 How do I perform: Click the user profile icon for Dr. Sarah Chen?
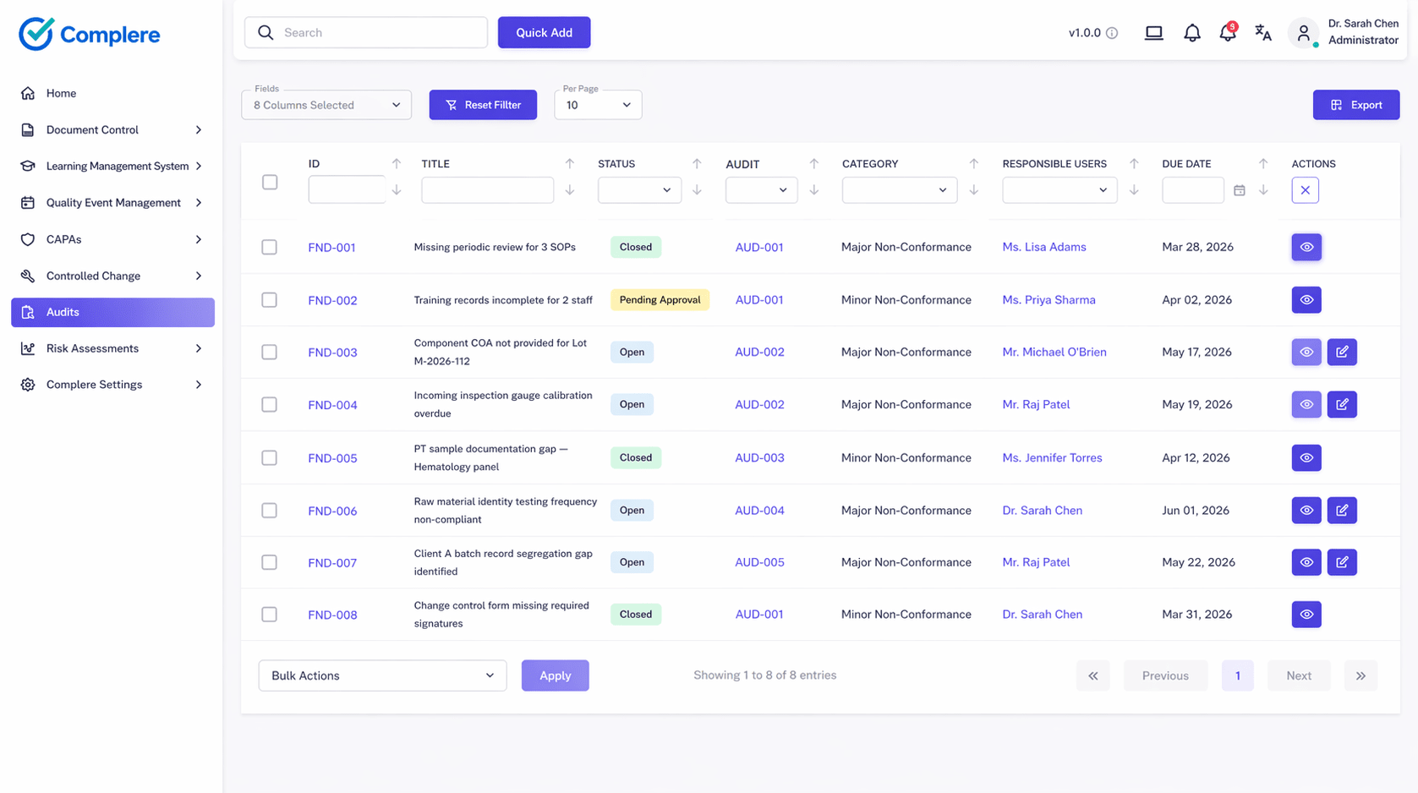(1303, 32)
